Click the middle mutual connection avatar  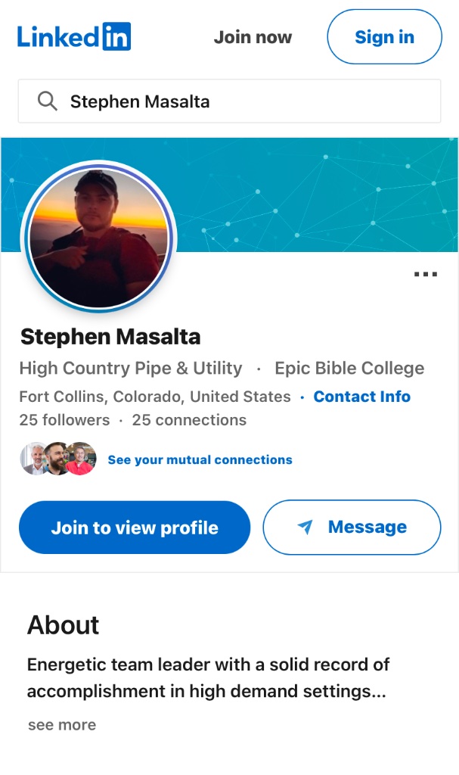point(57,459)
